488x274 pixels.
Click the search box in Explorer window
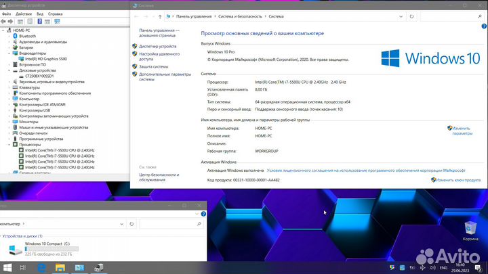pos(171,224)
